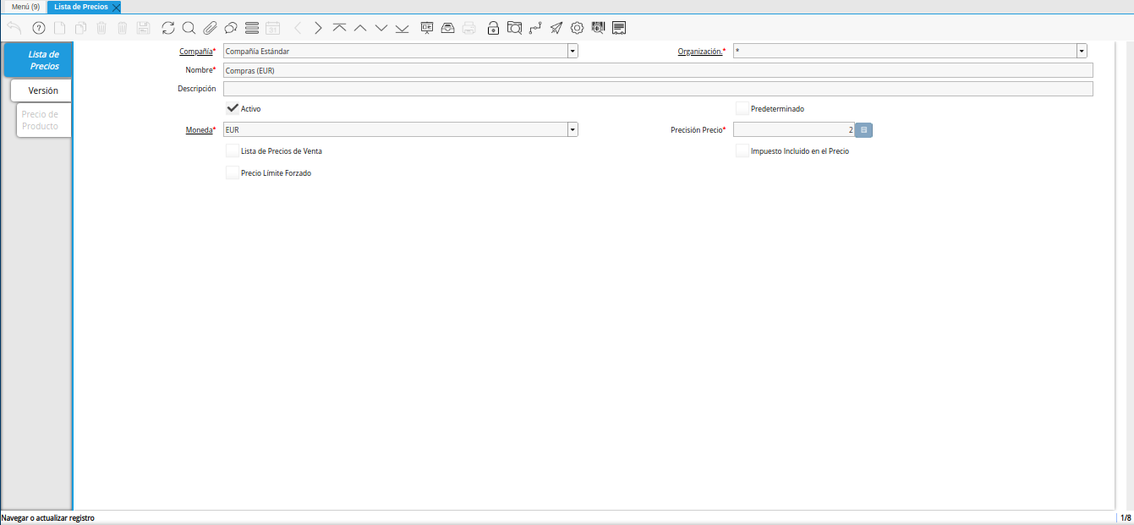Go to the next record arrow
1134x525 pixels.
point(318,28)
